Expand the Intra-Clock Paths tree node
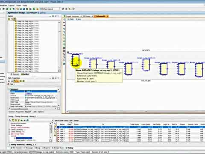Image resolution: width=205 pixels, height=154 pixels. pyautogui.click(x=10, y=134)
